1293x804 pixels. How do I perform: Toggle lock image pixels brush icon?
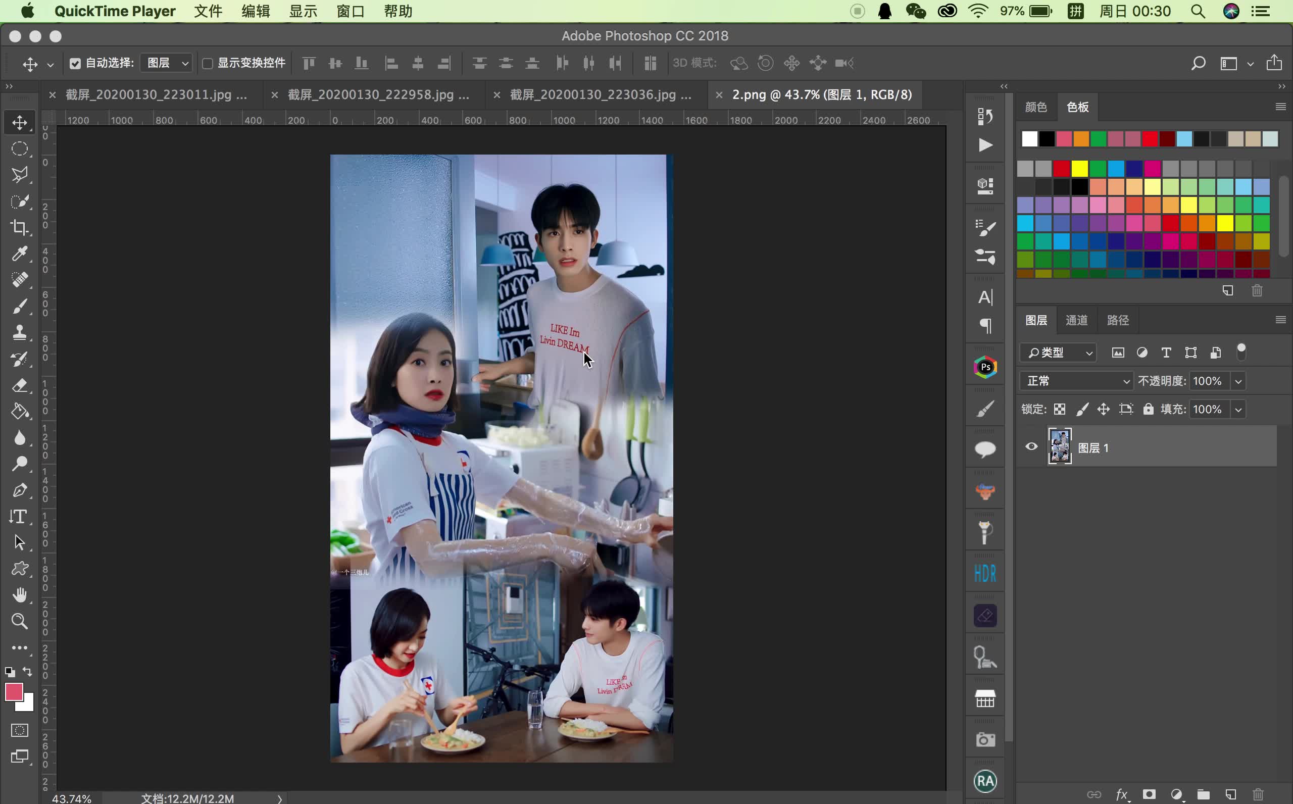(x=1082, y=409)
